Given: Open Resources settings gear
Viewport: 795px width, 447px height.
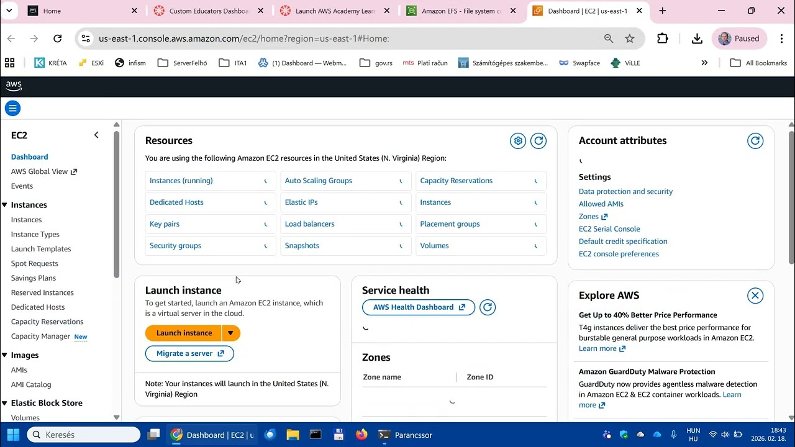Looking at the screenshot, I should tap(518, 141).
